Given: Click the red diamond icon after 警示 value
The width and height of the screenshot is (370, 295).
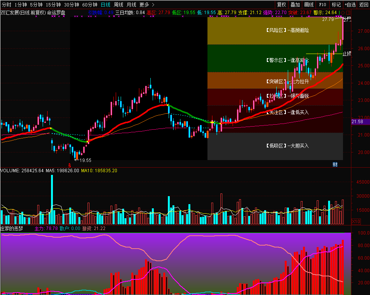Looking at the screenshot, I should 343,13.
